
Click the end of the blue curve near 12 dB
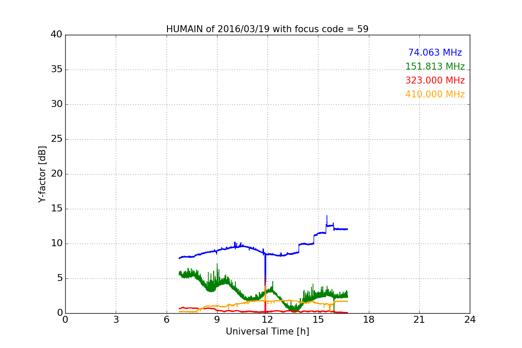click(347, 229)
